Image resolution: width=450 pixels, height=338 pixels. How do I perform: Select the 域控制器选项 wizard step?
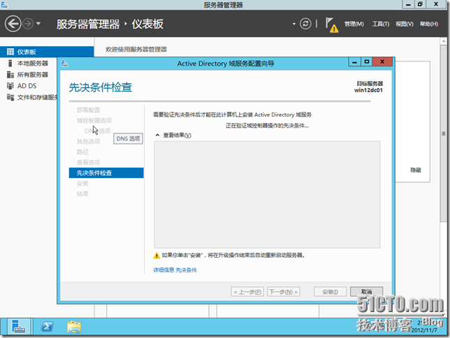pos(94,121)
